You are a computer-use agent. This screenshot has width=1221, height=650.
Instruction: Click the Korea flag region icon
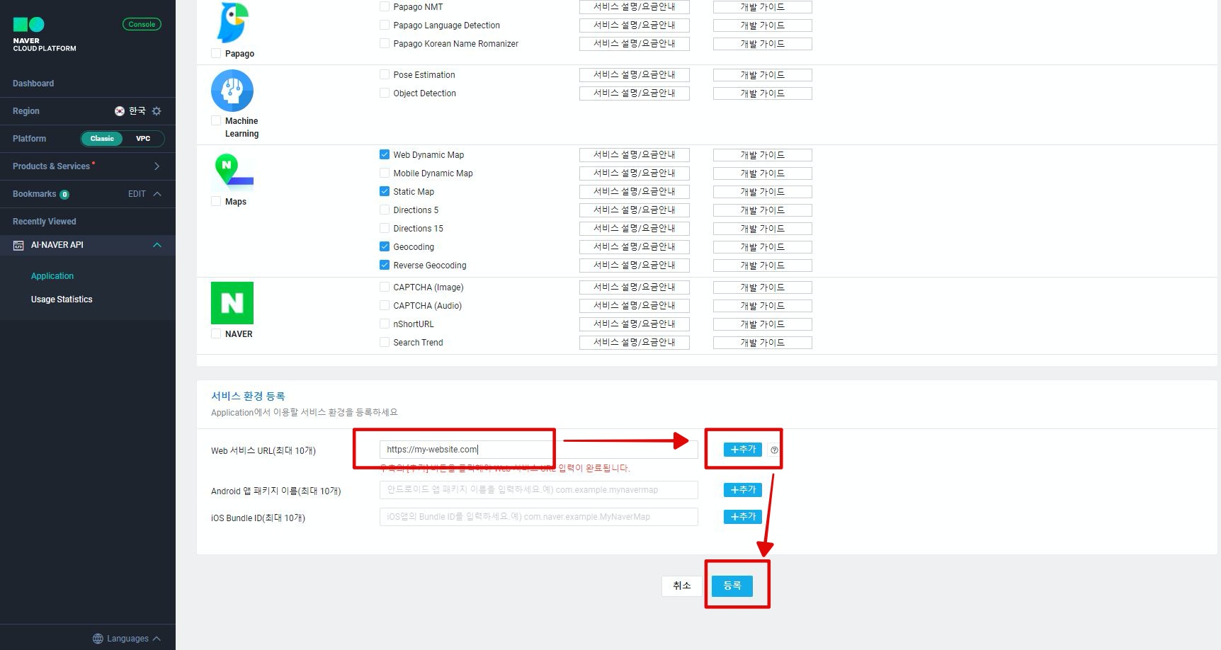[x=120, y=111]
